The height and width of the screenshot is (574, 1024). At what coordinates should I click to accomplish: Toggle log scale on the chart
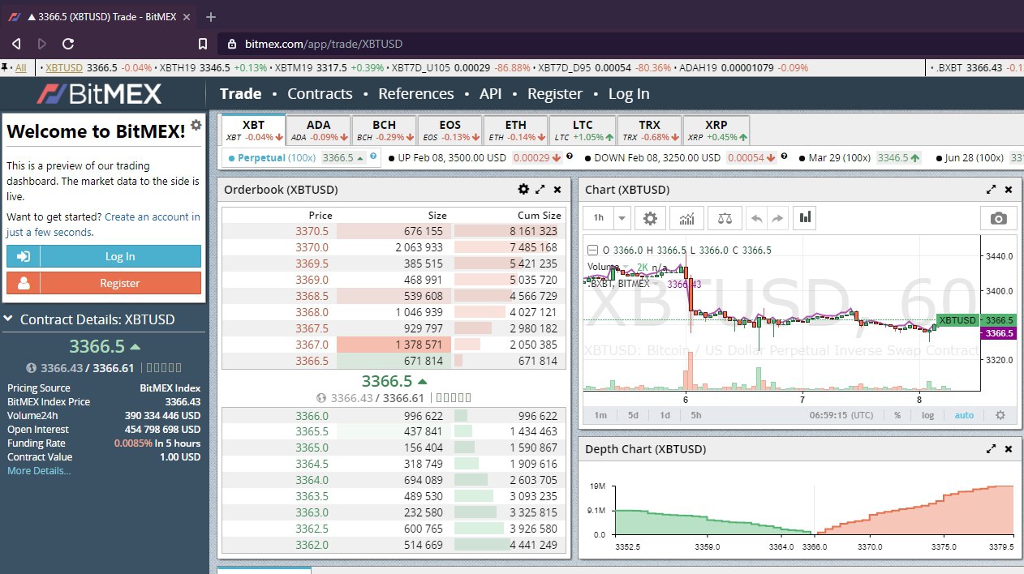927,415
